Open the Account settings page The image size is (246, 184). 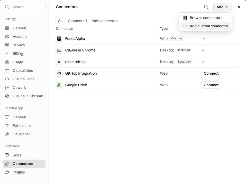coord(24,37)
